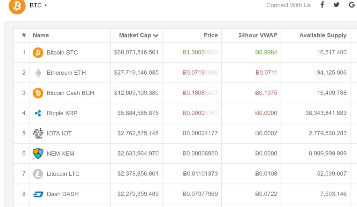Screen dimensions: 357x207
Task: Click Bitcoin price Ƀ1.00000000
Action: click(200, 52)
